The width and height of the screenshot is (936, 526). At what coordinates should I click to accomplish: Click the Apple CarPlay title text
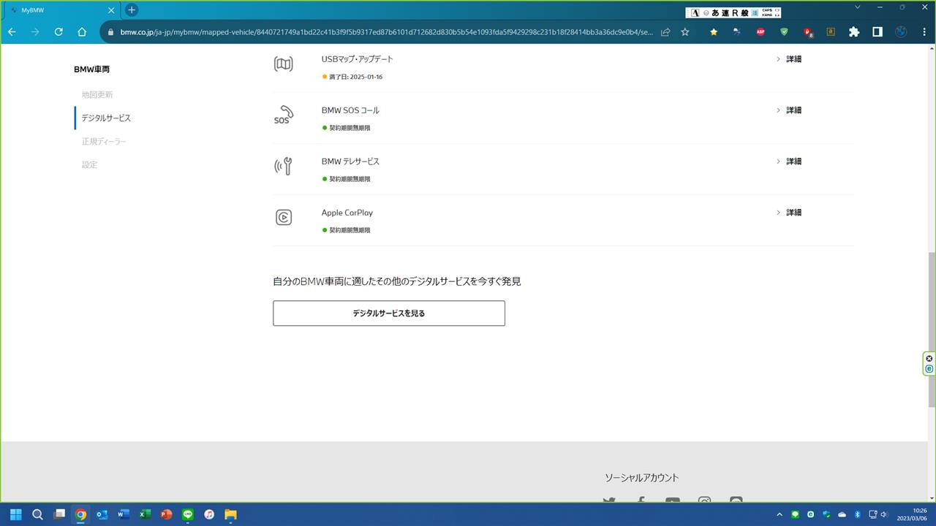(x=347, y=213)
